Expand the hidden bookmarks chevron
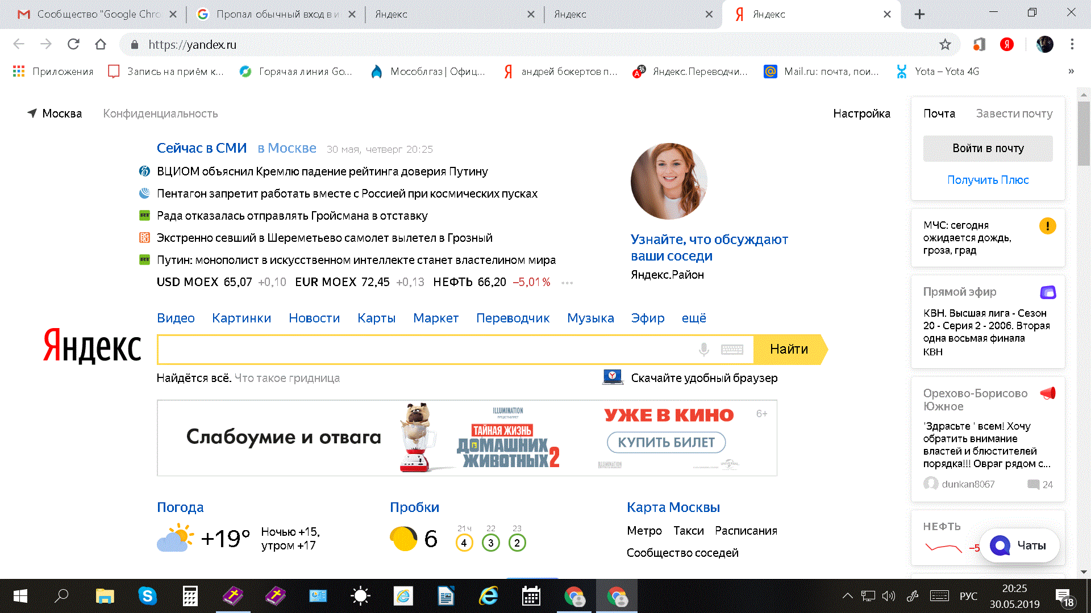1091x613 pixels. click(x=1071, y=72)
